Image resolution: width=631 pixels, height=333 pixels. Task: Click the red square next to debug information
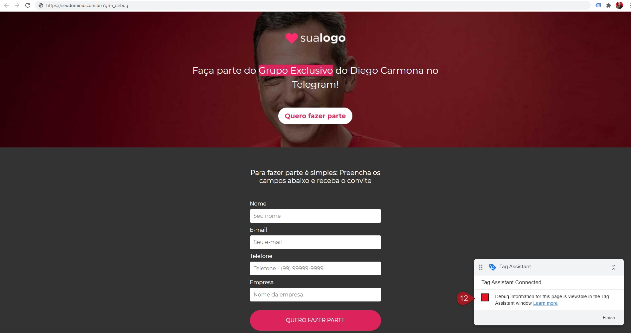click(x=485, y=297)
